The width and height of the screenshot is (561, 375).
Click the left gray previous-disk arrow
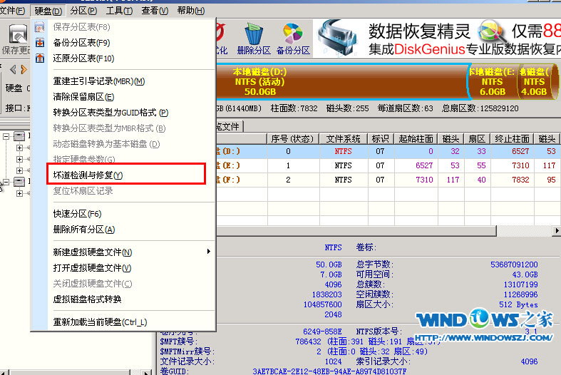coord(11,69)
